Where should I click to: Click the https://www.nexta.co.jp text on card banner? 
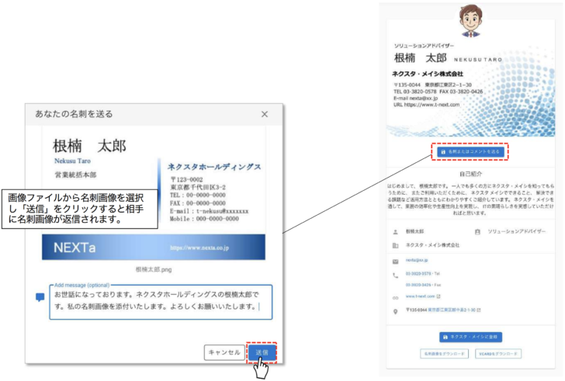pos(199,248)
